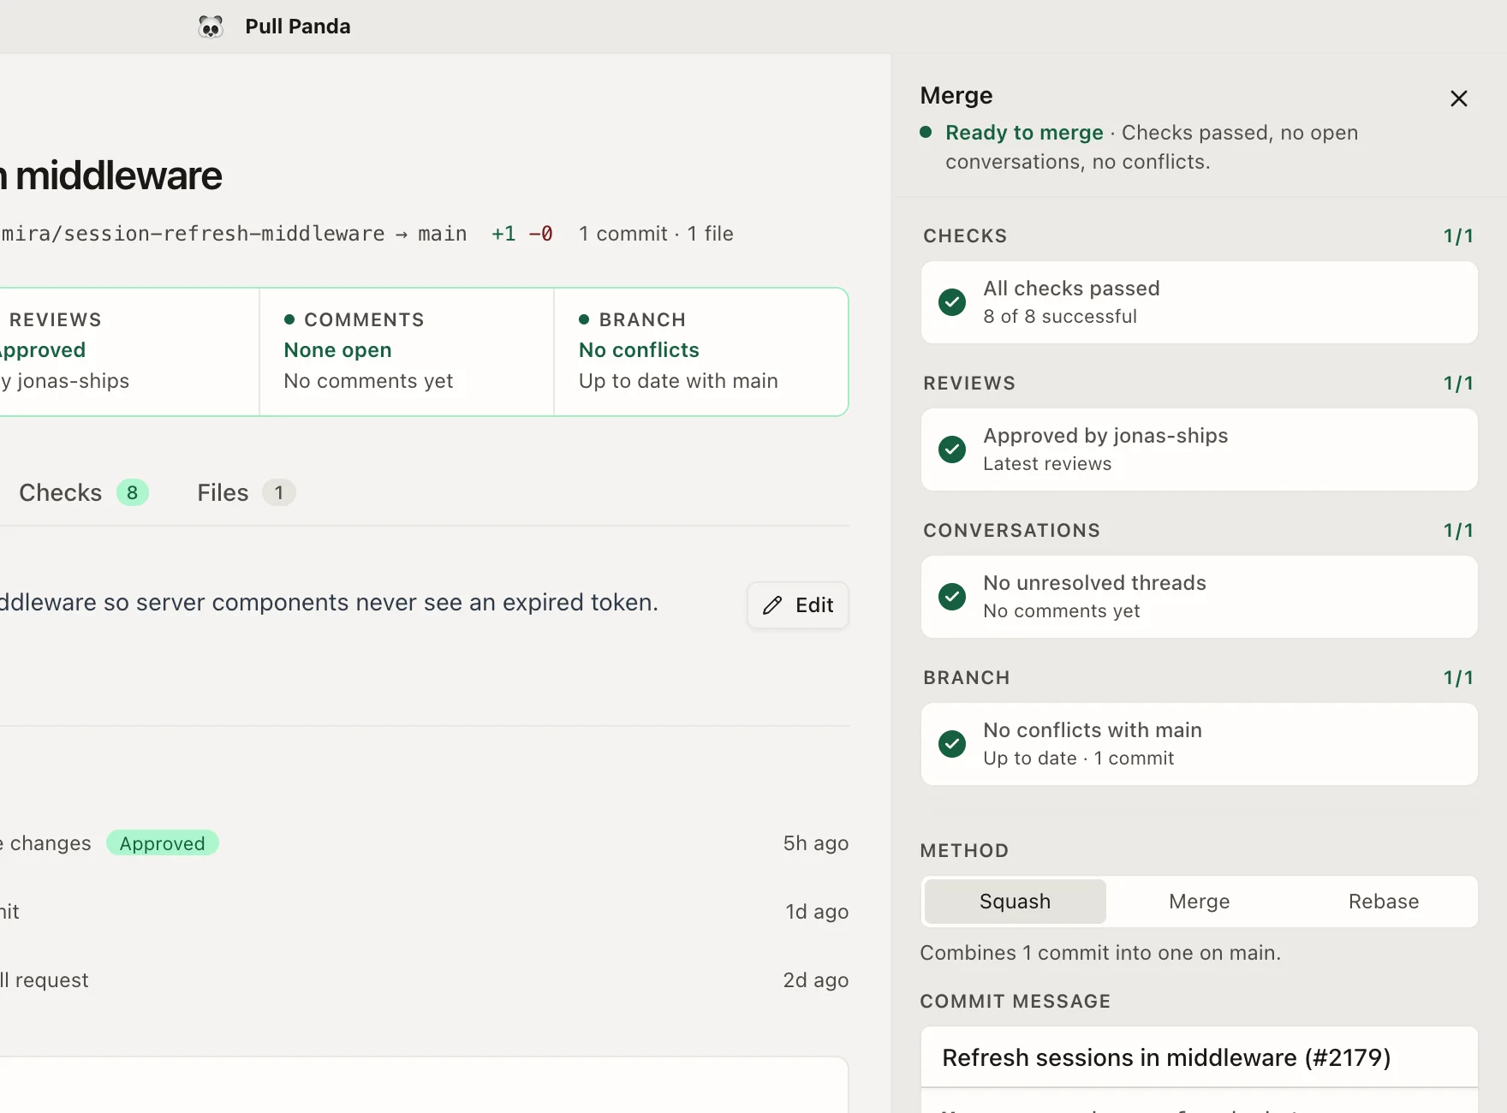This screenshot has width=1507, height=1113.
Task: Edit the pull request description
Action: (798, 605)
